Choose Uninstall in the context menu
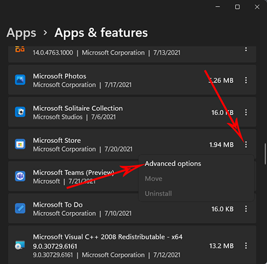The image size is (267, 264). pos(158,193)
